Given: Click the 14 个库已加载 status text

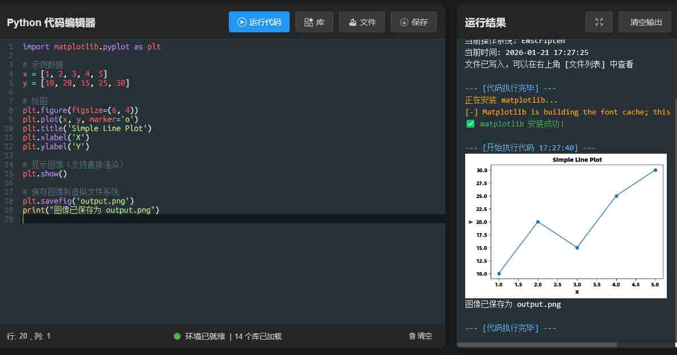Looking at the screenshot, I should click(258, 336).
